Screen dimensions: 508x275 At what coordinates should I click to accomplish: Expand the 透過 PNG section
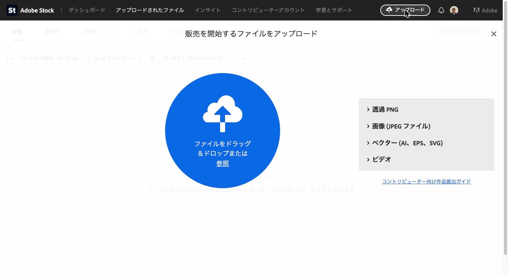[382, 109]
